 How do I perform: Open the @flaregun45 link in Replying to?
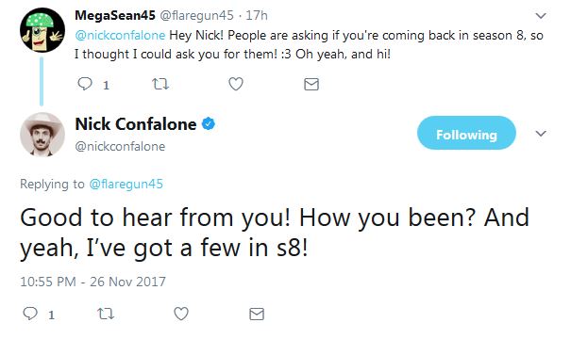126,184
